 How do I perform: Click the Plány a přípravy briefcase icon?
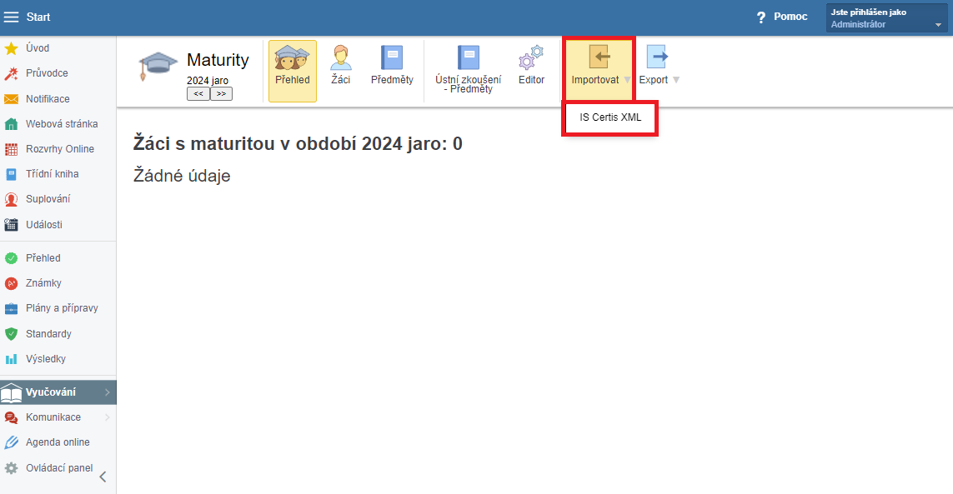click(11, 309)
